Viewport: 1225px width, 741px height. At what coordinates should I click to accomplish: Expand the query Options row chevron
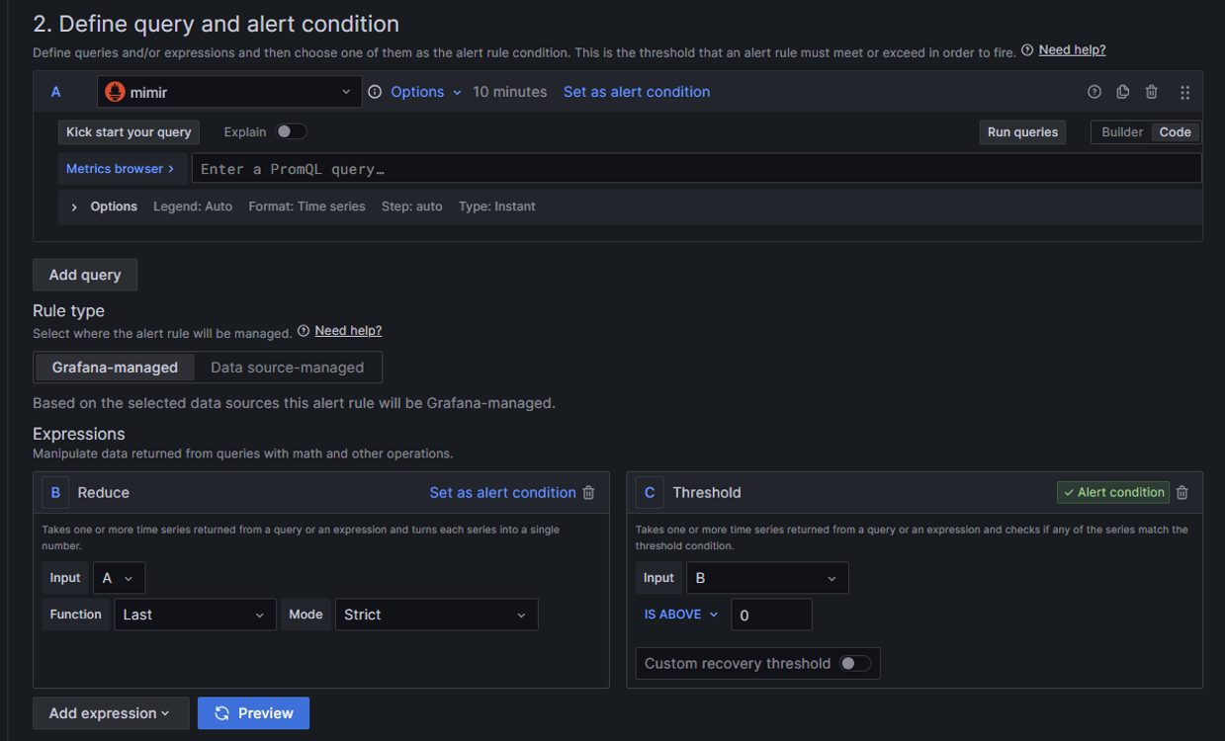[74, 206]
